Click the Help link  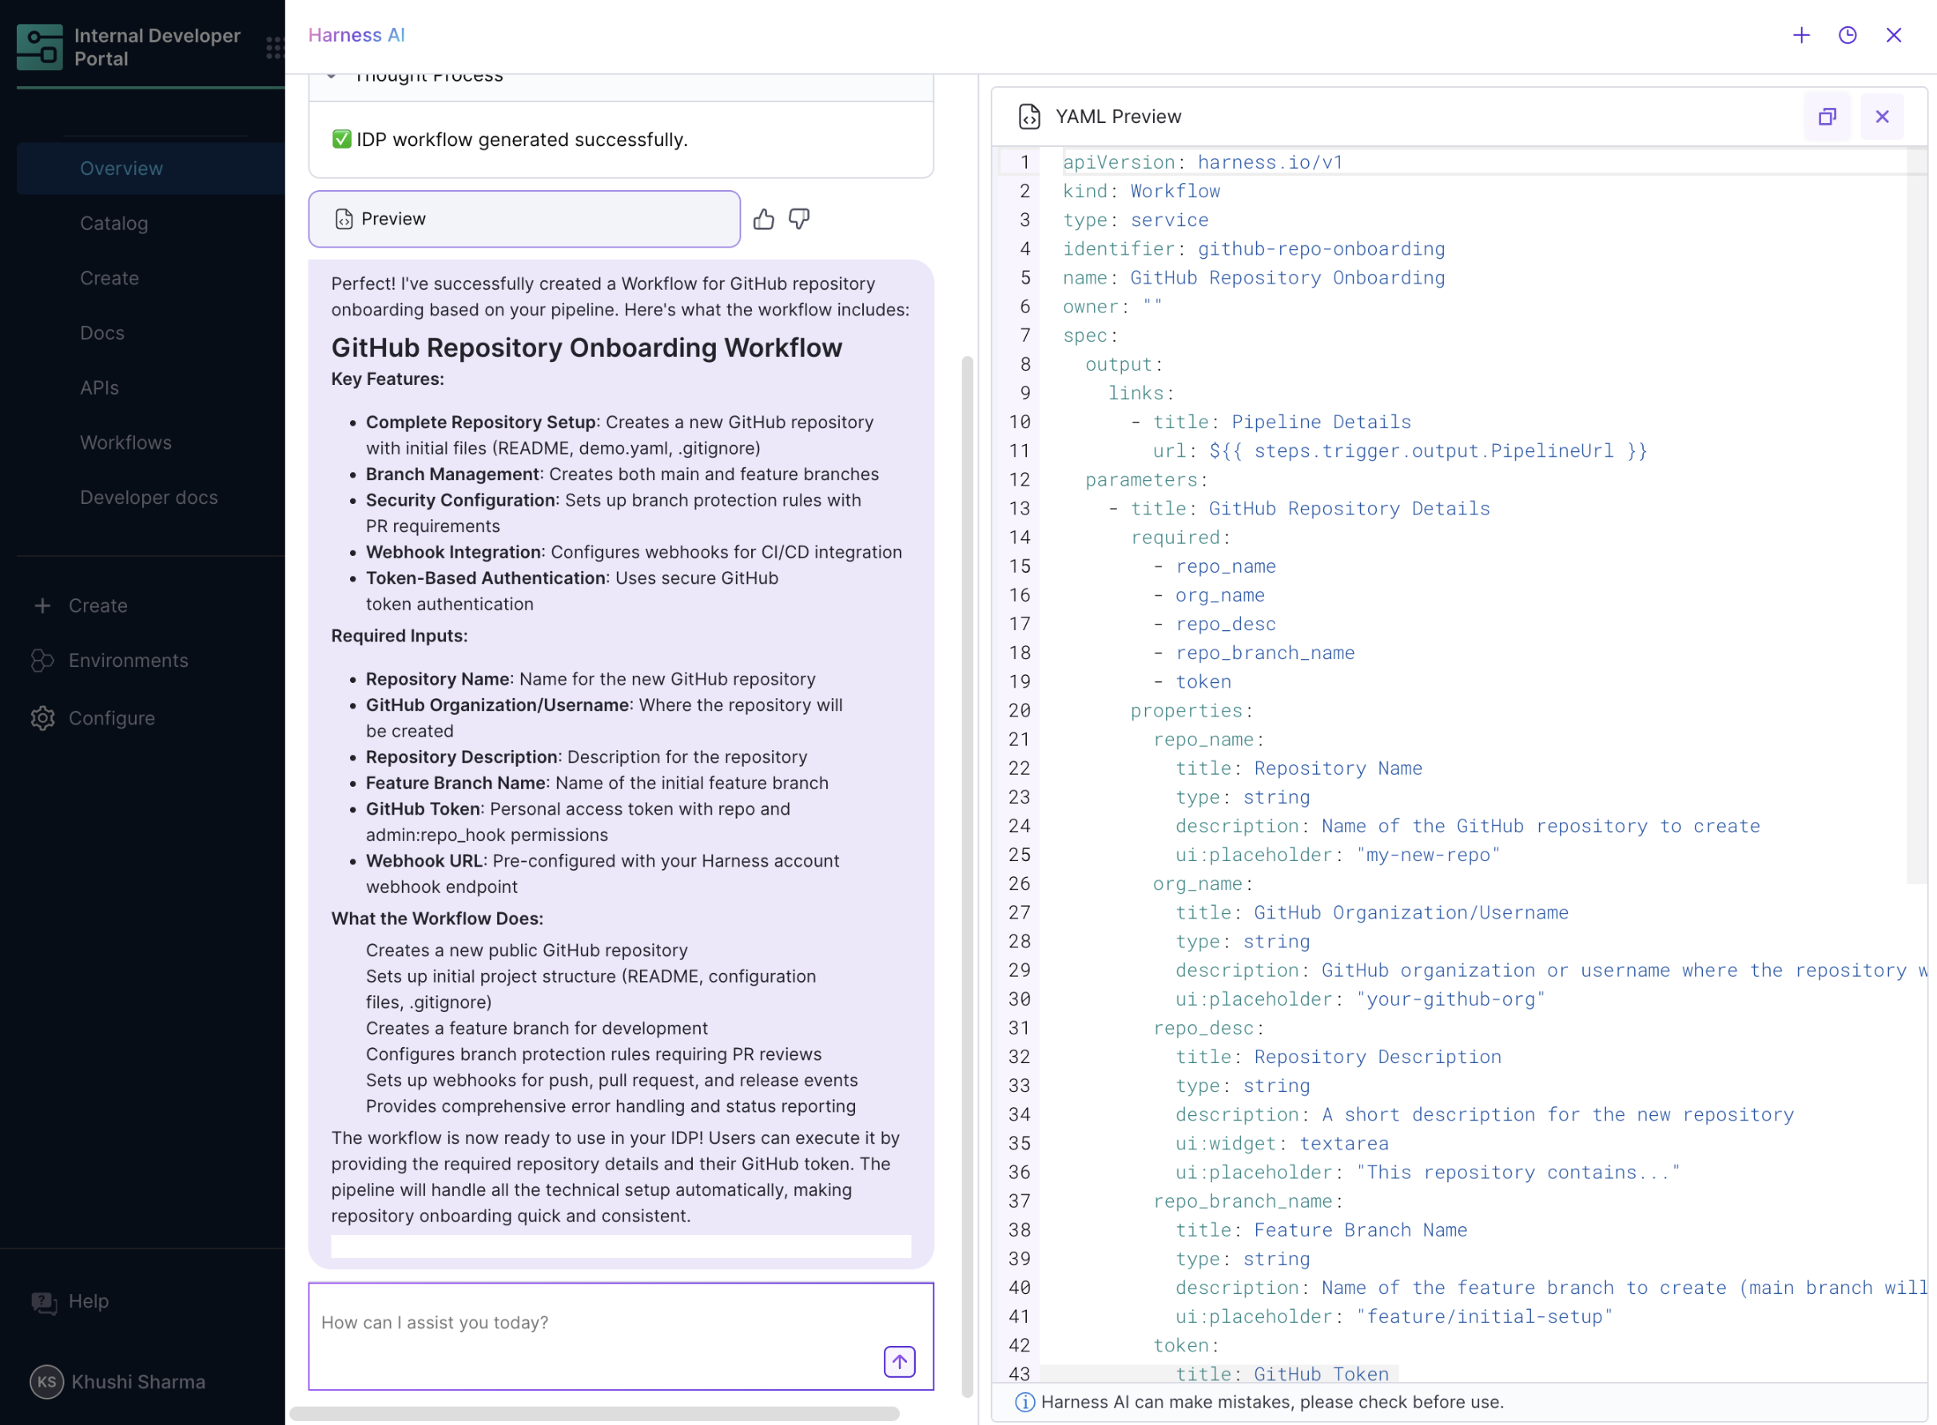pos(88,1300)
